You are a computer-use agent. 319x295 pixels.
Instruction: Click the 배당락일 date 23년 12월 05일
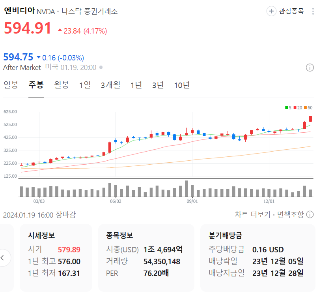click(x=278, y=261)
